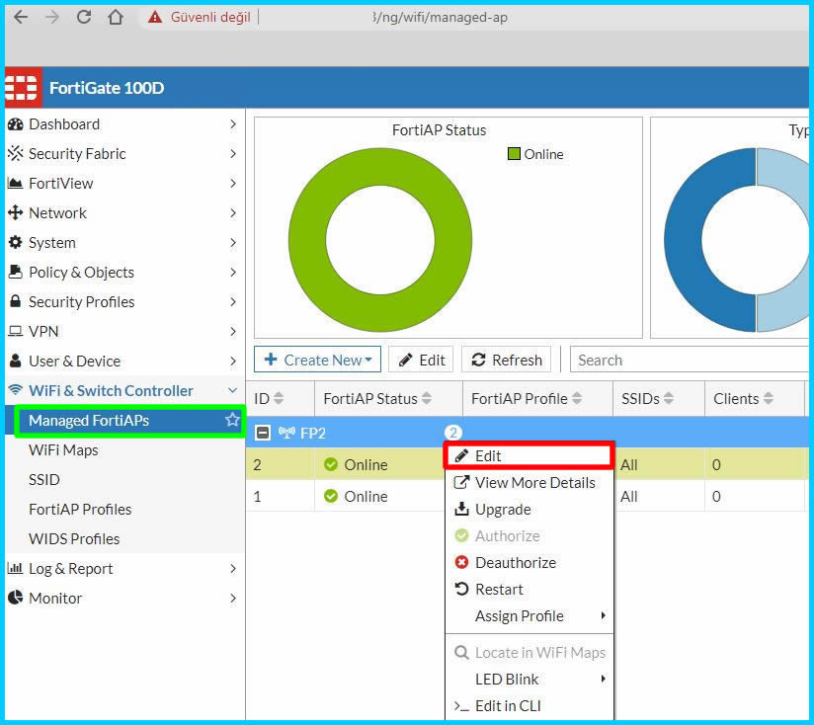
Task: Click the Security Profiles lock icon
Action: coord(16,301)
